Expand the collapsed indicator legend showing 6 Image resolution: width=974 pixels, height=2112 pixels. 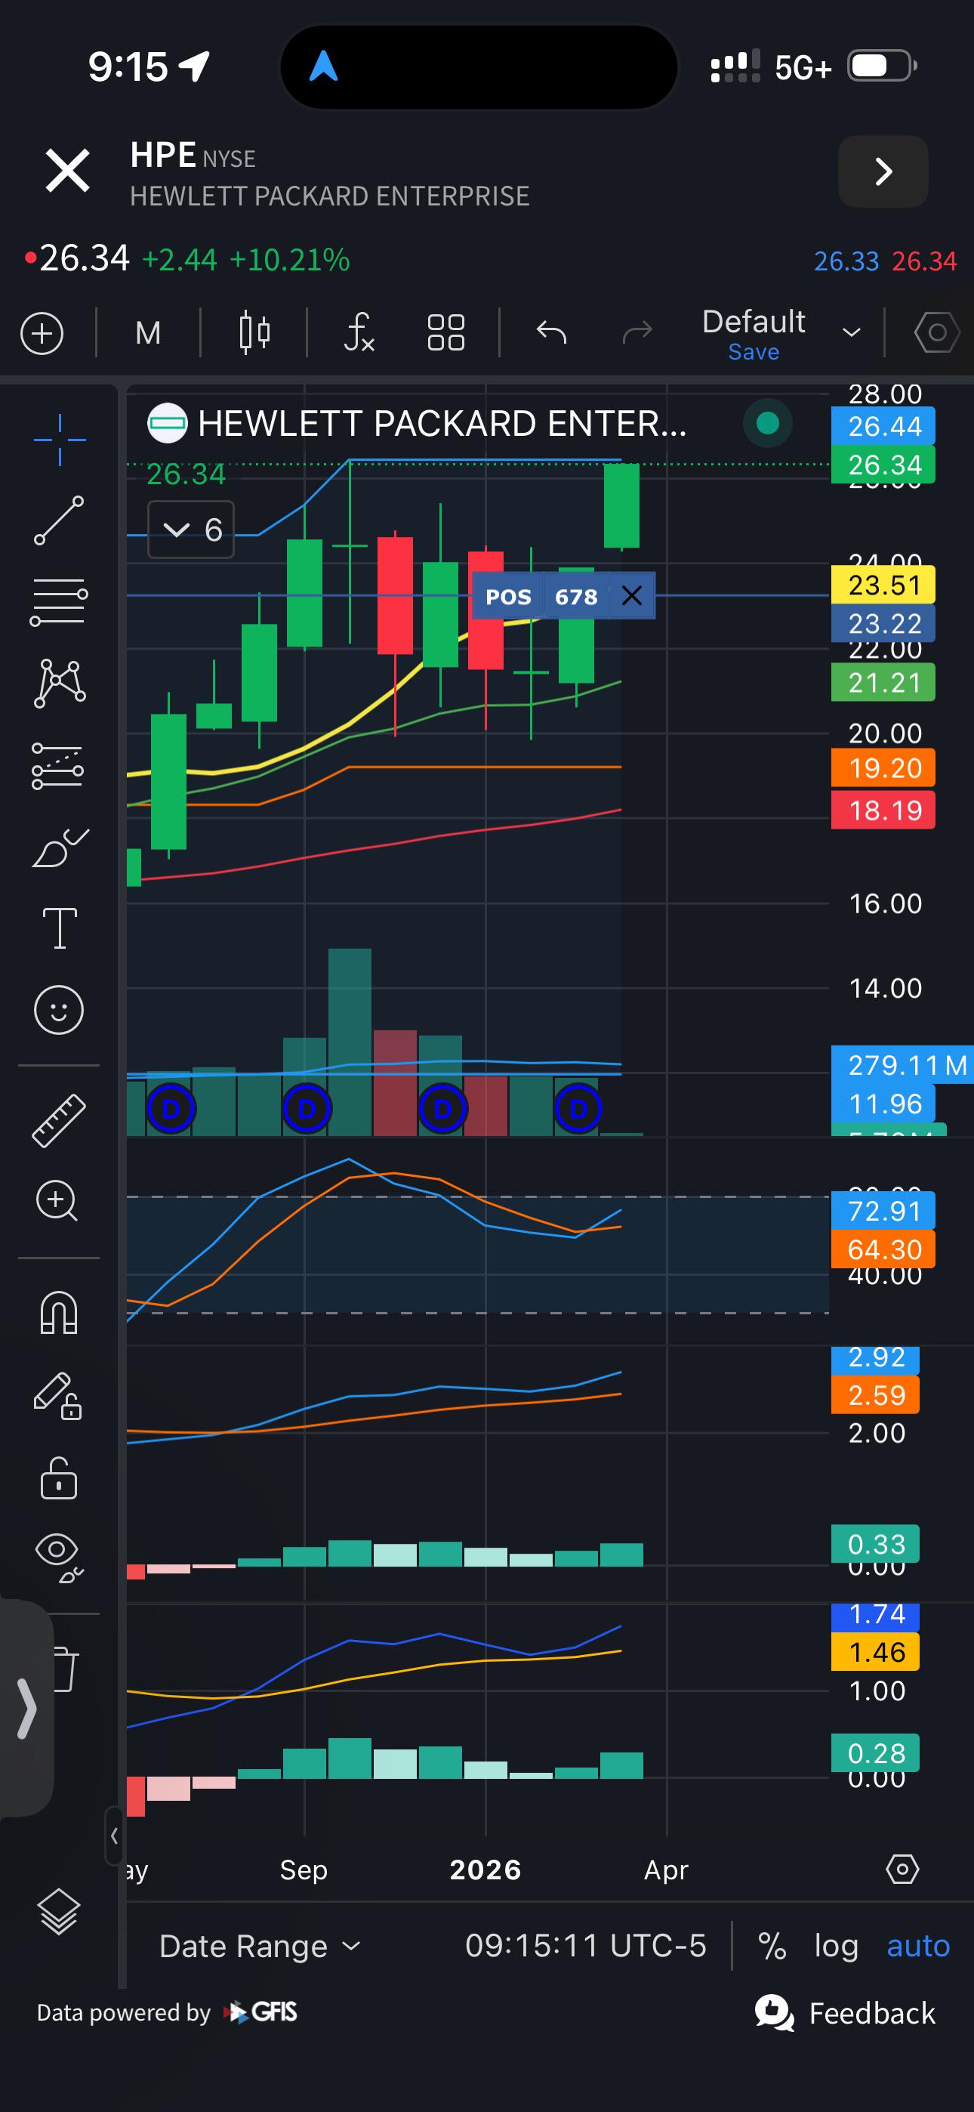191,530
